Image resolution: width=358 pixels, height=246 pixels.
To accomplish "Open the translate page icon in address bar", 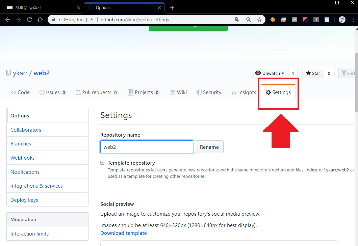I will point(237,20).
